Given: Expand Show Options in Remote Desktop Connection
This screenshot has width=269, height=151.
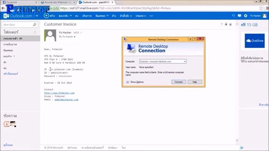Looking at the screenshot, I should 135,82.
